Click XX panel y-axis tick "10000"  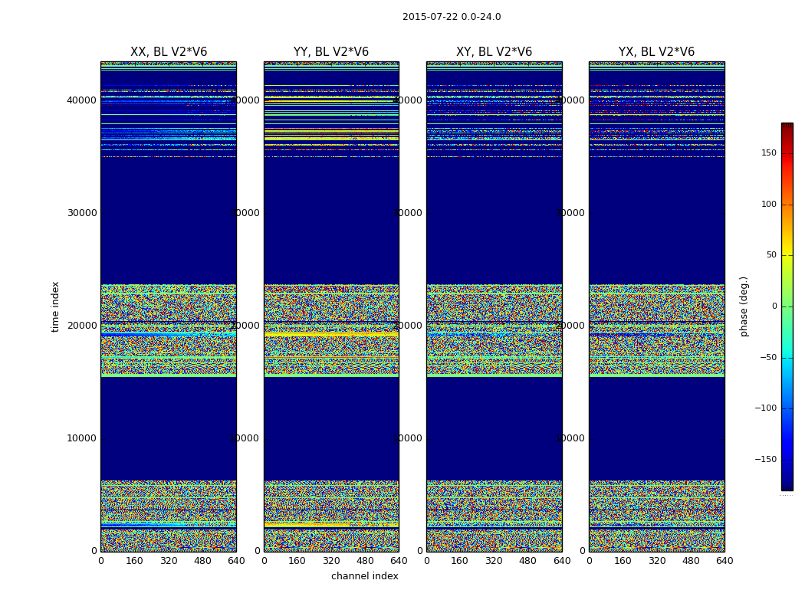point(81,438)
